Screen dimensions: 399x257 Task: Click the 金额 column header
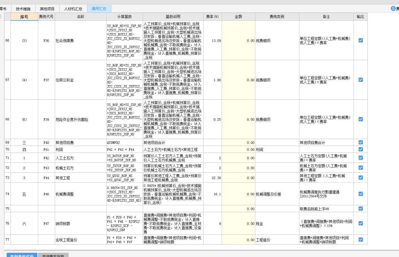click(238, 17)
